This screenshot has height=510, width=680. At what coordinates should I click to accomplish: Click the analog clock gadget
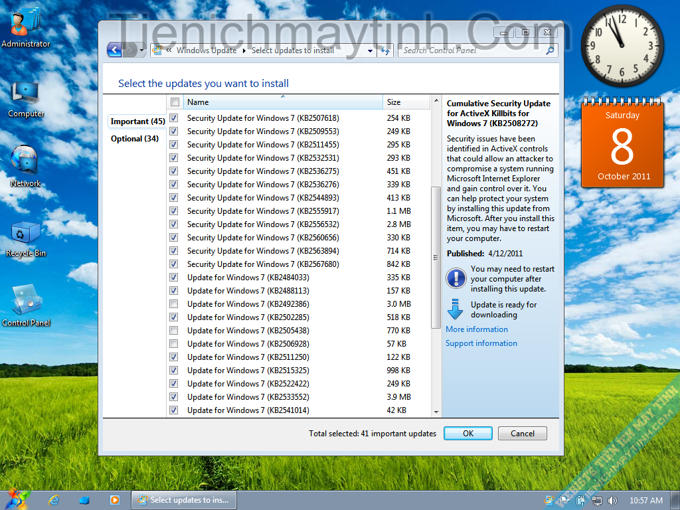click(622, 45)
